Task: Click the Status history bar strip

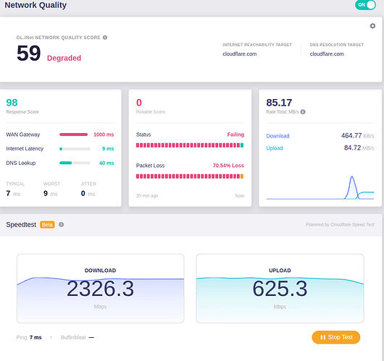Action: (190, 145)
